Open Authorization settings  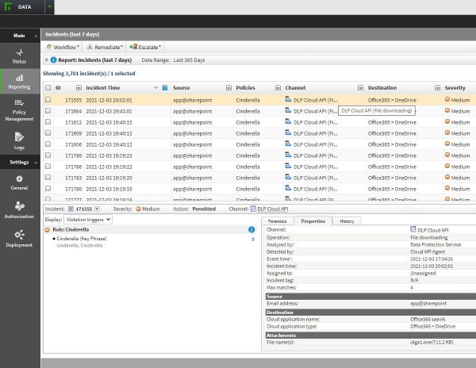tap(19, 210)
